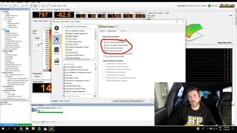Click the Windows Start button

click(x=3, y=129)
